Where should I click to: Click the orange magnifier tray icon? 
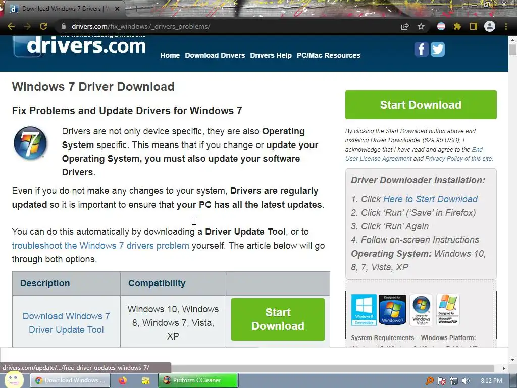[429, 381]
